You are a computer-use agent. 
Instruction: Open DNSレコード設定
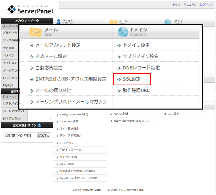pos(141,68)
